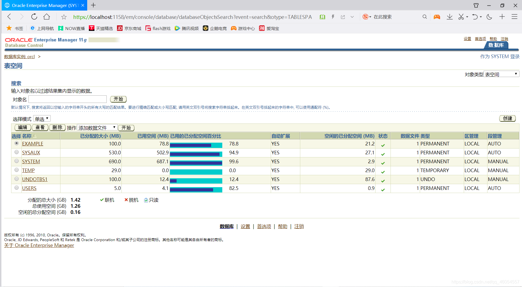Expand the Sogou search engine dropdown

click(x=370, y=17)
